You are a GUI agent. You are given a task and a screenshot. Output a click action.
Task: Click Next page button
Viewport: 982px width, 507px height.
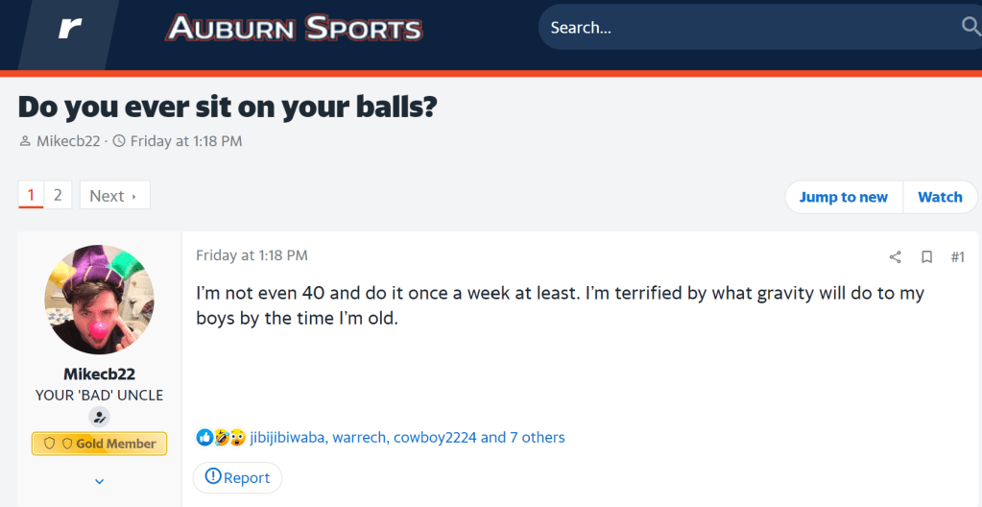click(114, 196)
